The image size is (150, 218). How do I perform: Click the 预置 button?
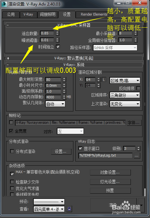(x=110, y=190)
